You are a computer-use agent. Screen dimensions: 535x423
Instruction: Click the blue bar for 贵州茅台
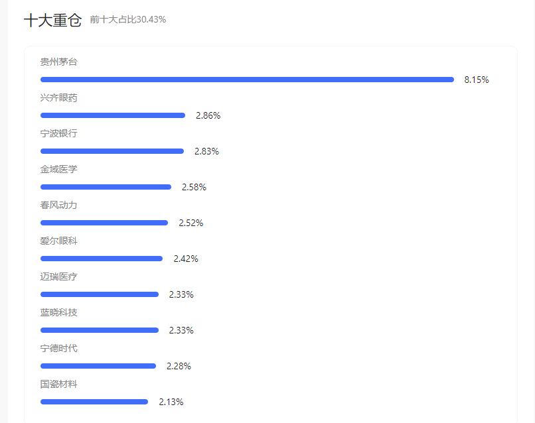pyautogui.click(x=247, y=80)
